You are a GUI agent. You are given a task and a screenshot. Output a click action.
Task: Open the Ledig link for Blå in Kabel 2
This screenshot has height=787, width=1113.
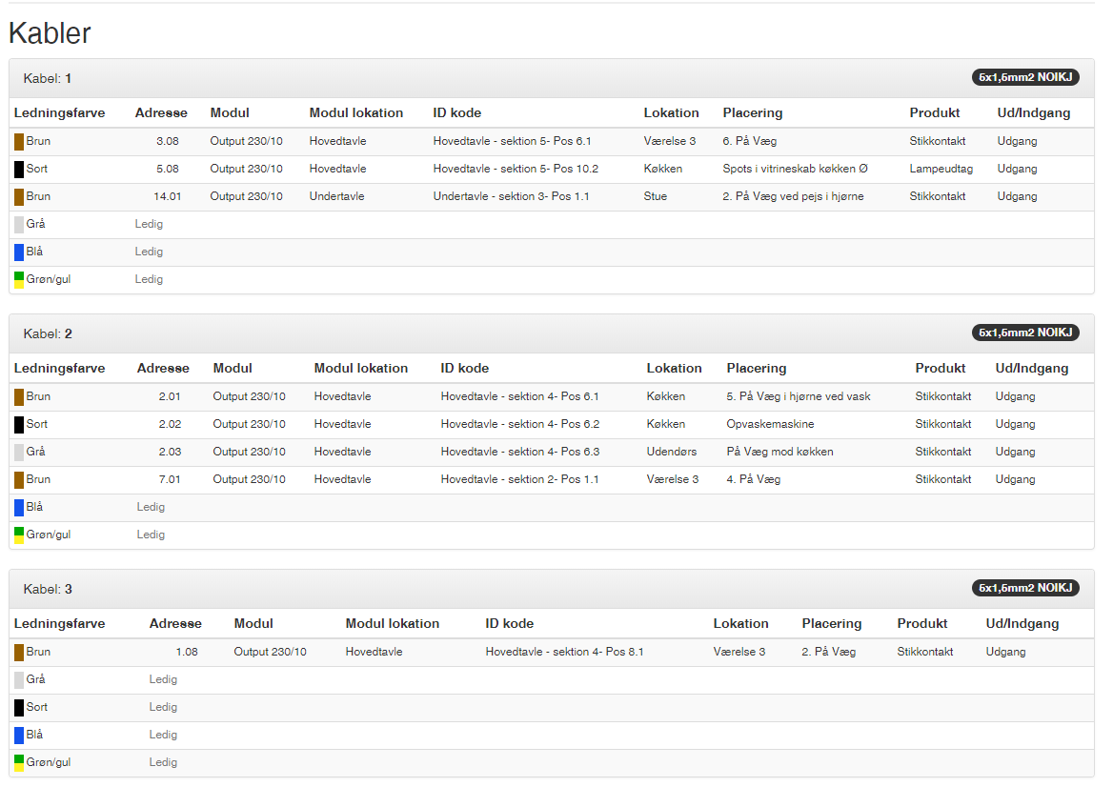(151, 508)
